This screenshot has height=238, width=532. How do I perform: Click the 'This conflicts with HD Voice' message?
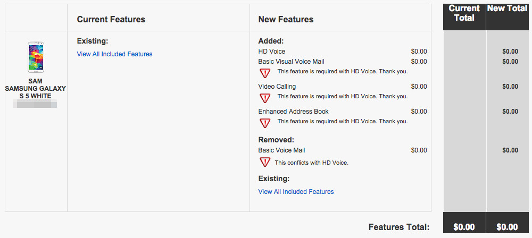(311, 163)
